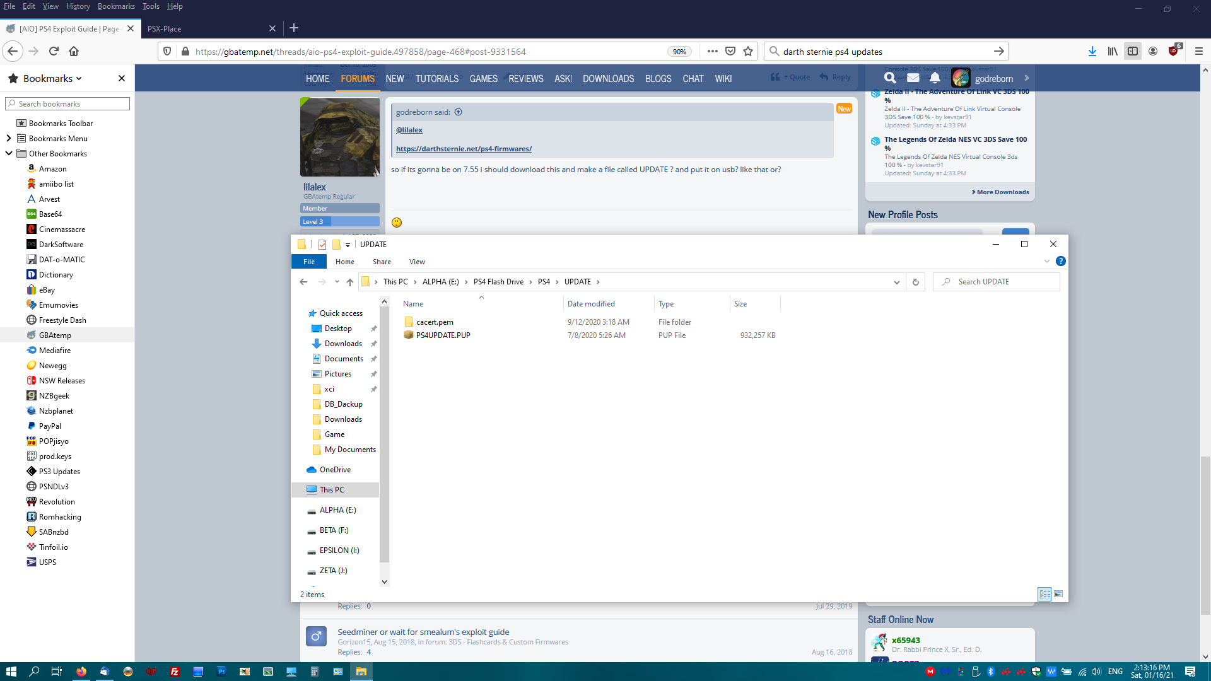Reload the current GBAtemp page
Viewport: 1211px width, 681px height.
54,52
